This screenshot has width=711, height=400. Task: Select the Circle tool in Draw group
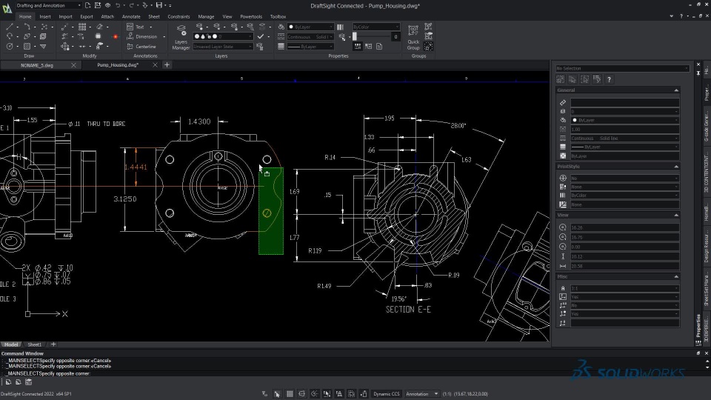(x=10, y=46)
